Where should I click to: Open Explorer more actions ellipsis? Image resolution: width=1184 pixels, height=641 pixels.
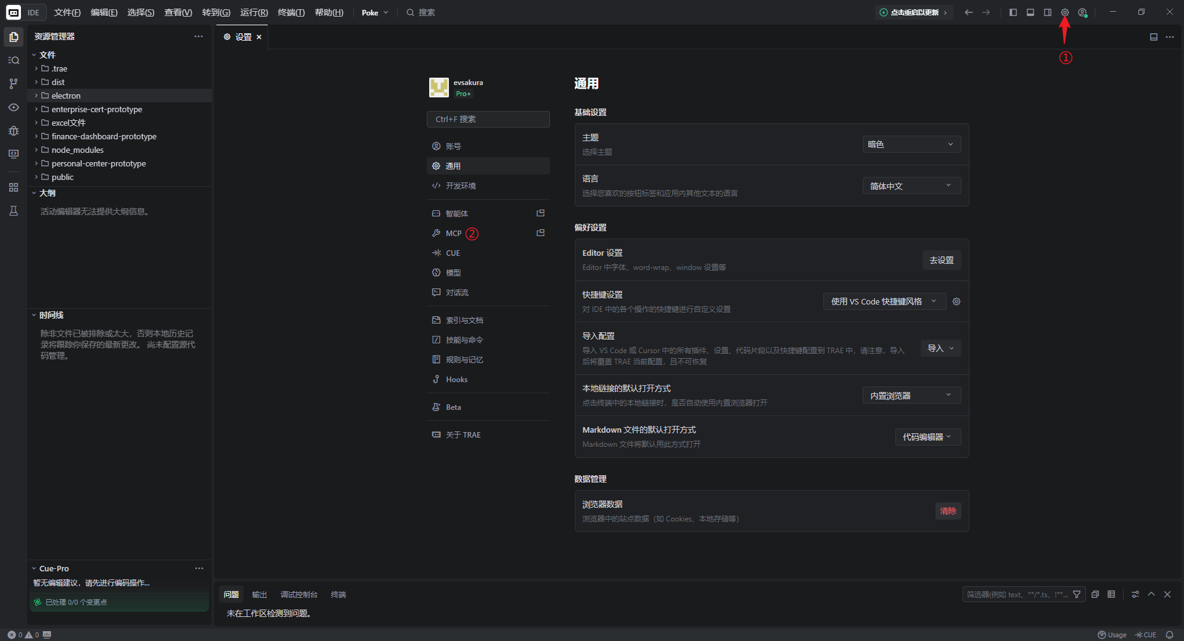pyautogui.click(x=199, y=36)
